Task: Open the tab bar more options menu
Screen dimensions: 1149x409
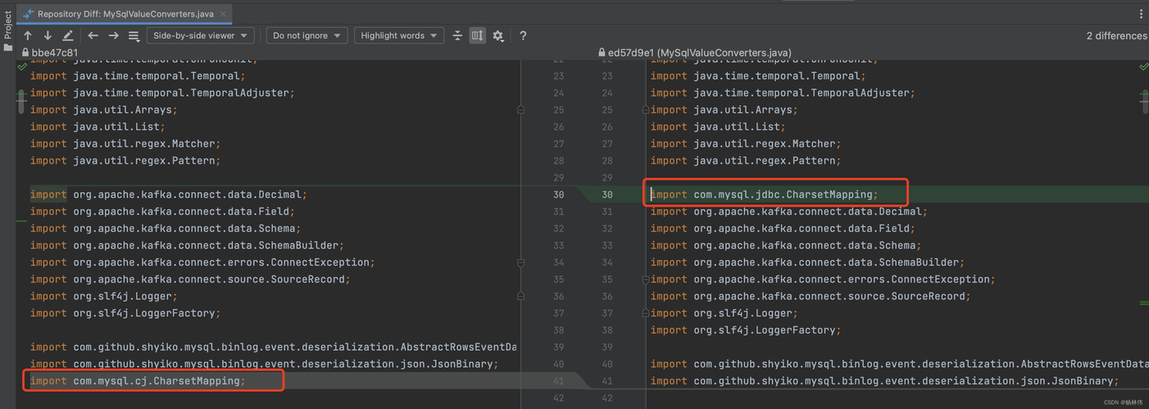Action: pos(1141,14)
